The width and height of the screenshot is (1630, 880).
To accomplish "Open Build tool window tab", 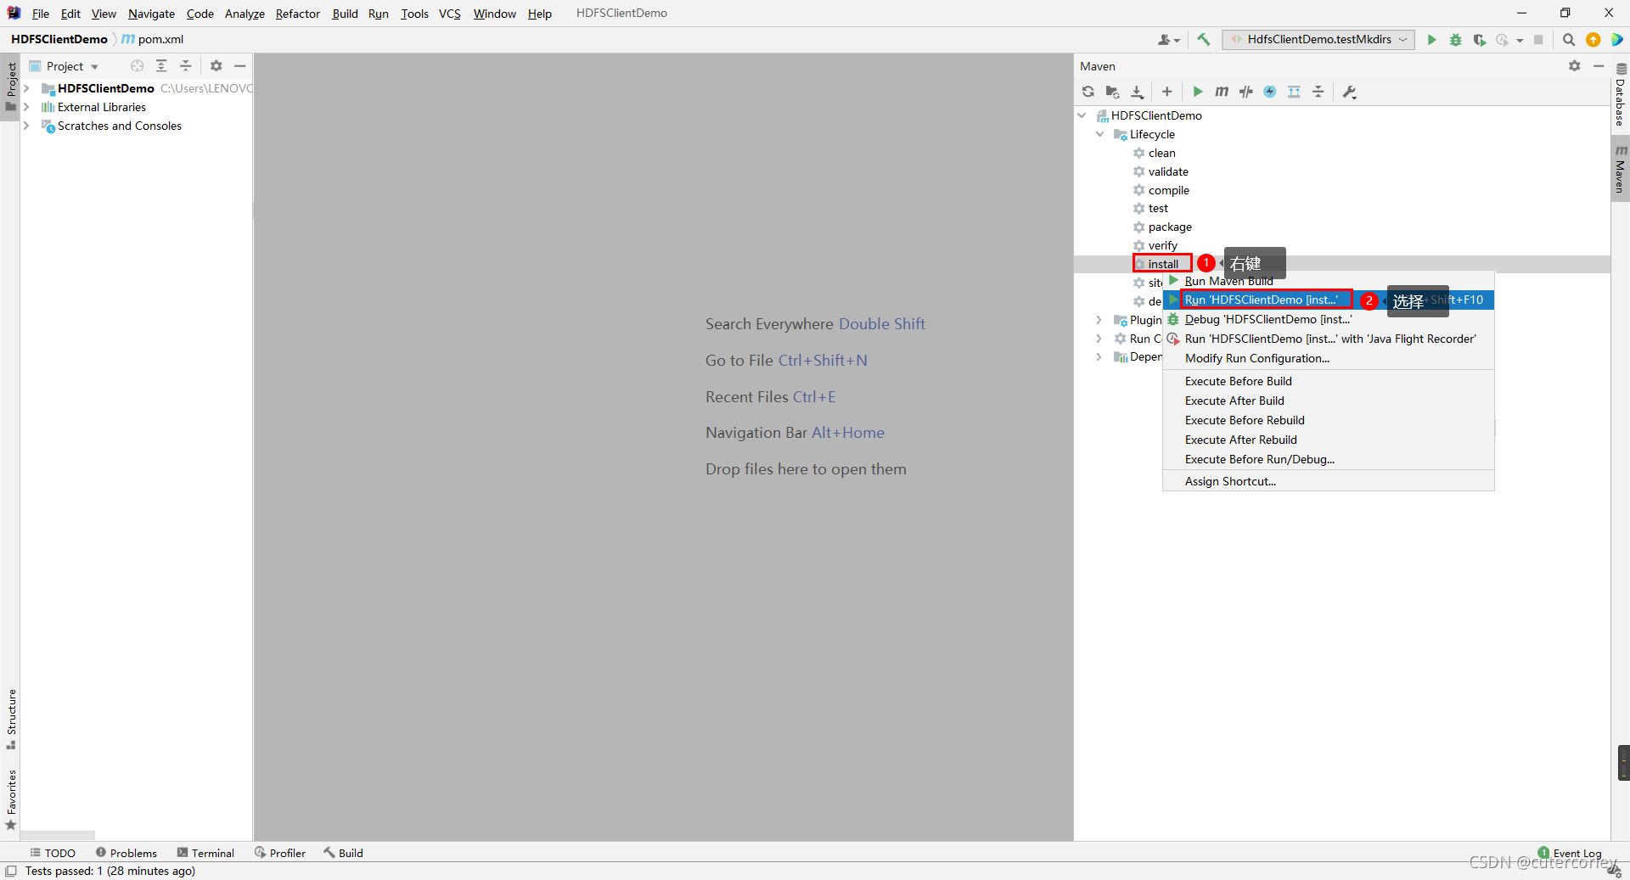I will (x=343, y=853).
